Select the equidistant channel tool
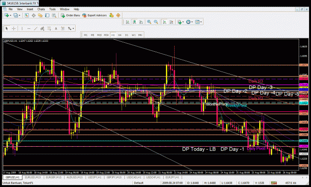311x187 pixels. tap(42, 28)
